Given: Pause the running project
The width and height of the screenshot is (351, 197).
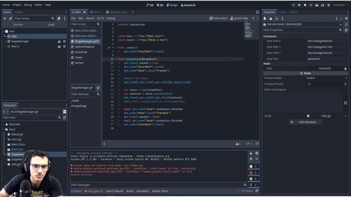Looking at the screenshot, I should click(299, 5).
